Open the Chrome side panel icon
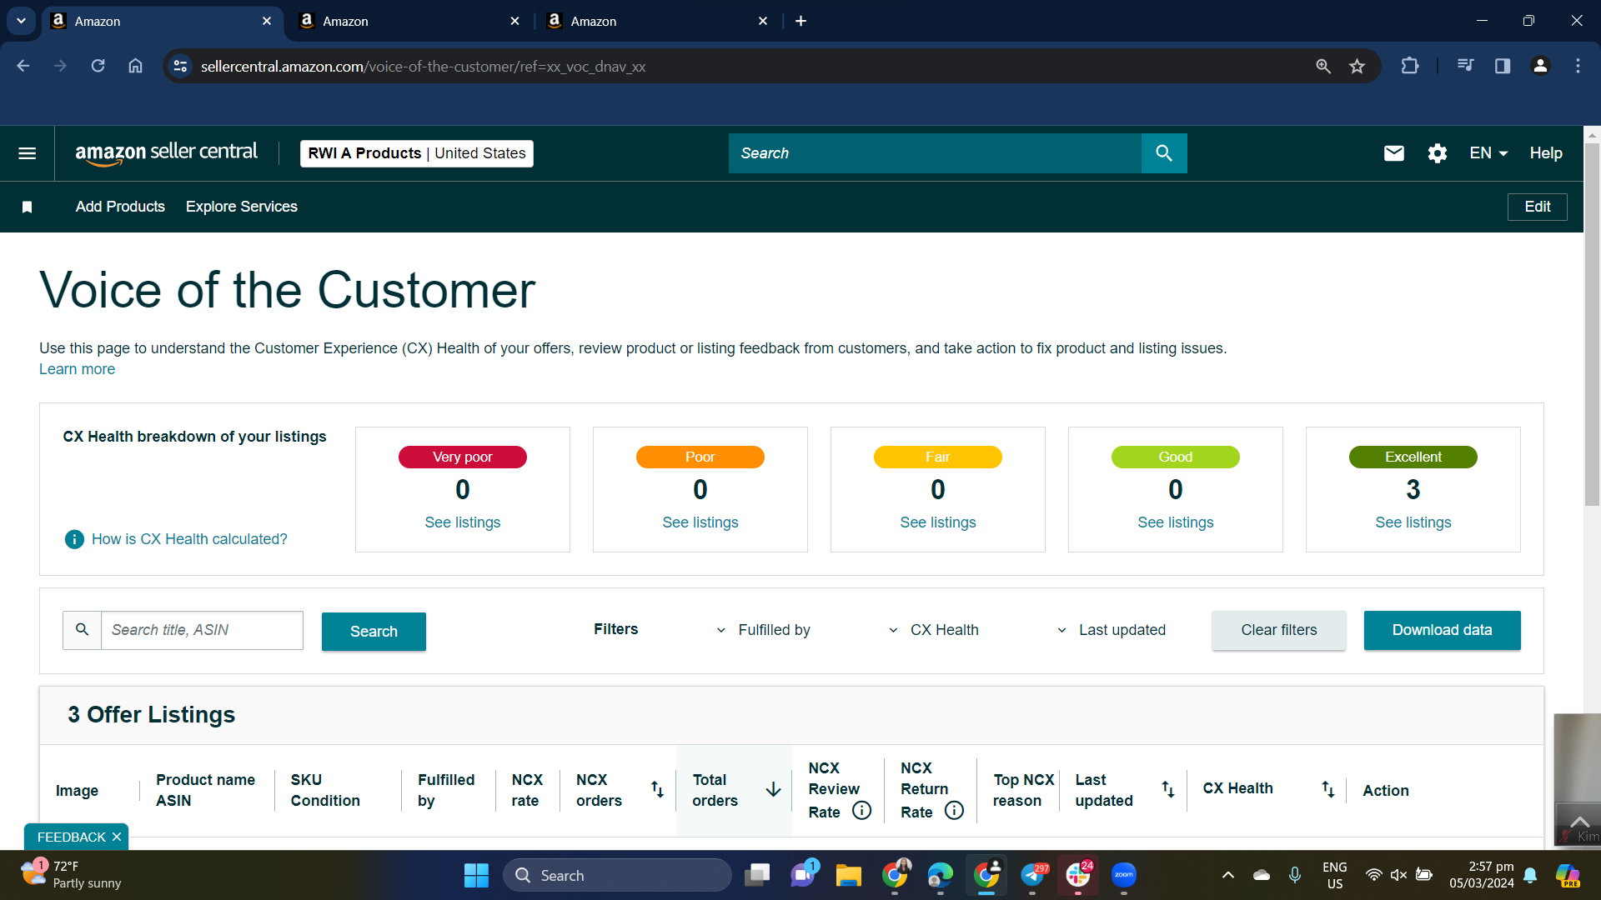This screenshot has height=900, width=1601. click(x=1502, y=66)
